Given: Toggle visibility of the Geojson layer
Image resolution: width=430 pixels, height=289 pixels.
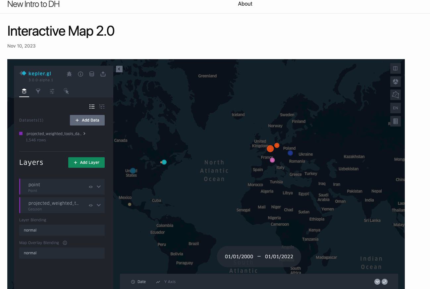Looking at the screenshot, I should click(x=91, y=205).
